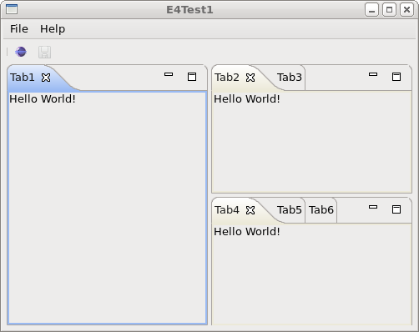Click Hello World! text in Tab1

(x=43, y=99)
